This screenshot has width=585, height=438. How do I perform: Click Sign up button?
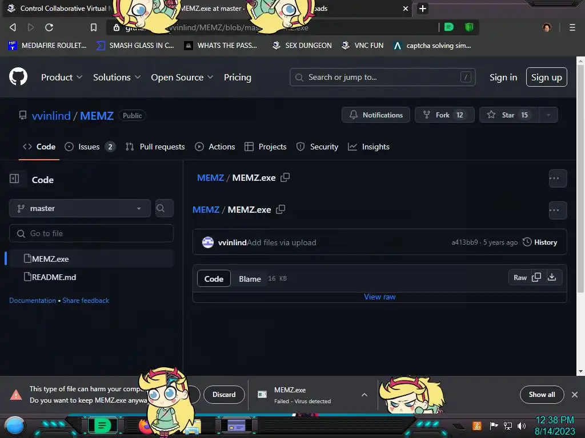[547, 77]
